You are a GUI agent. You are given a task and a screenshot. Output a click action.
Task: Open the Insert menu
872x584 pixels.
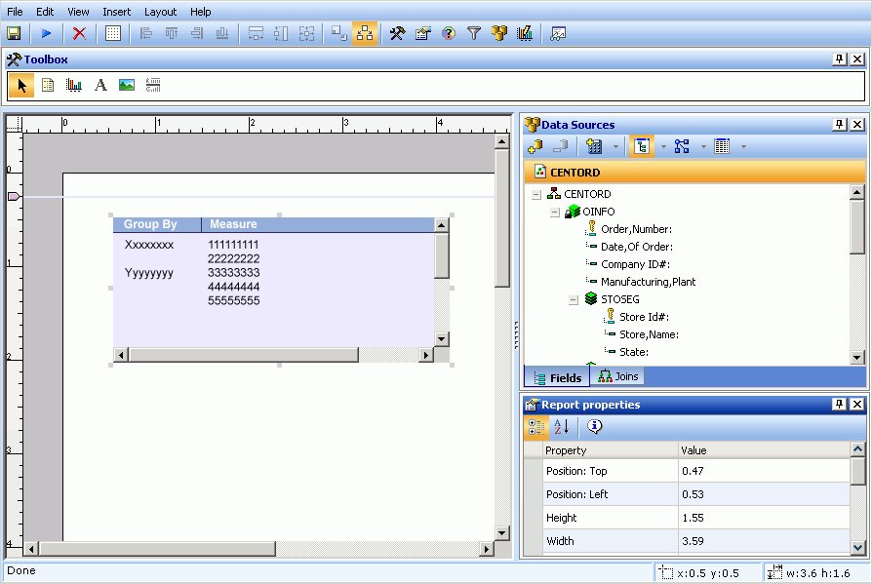pos(116,12)
